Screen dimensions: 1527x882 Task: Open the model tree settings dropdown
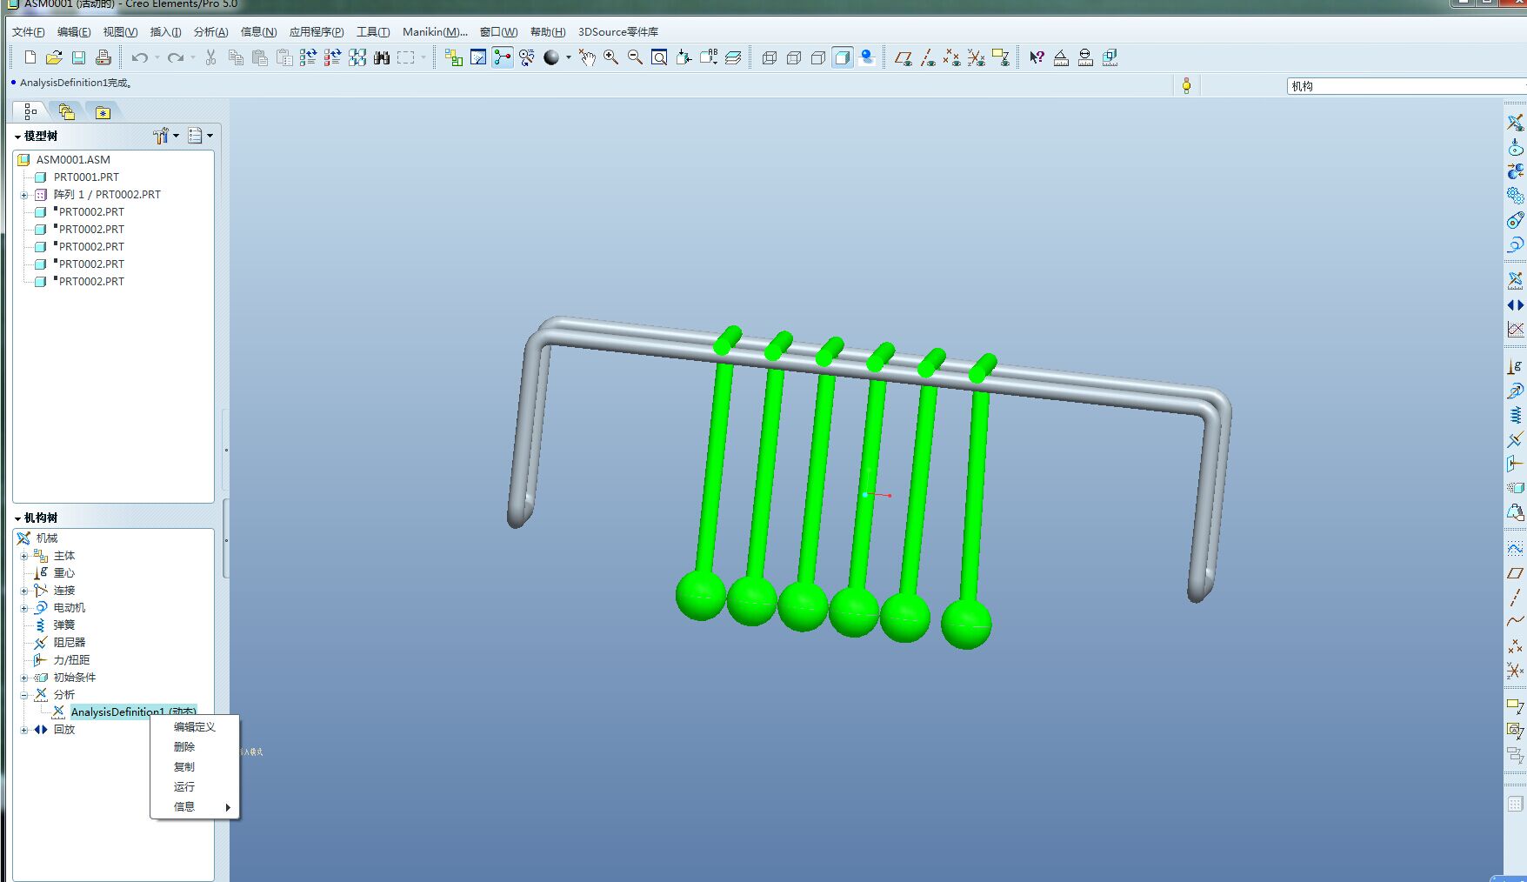(x=166, y=136)
